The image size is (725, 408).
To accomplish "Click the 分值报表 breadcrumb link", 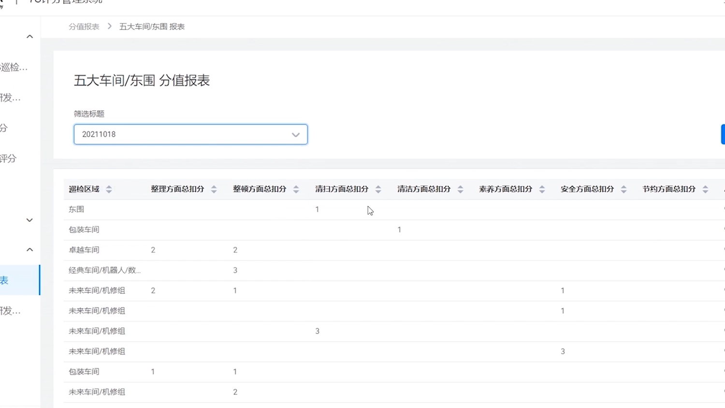I will click(84, 27).
